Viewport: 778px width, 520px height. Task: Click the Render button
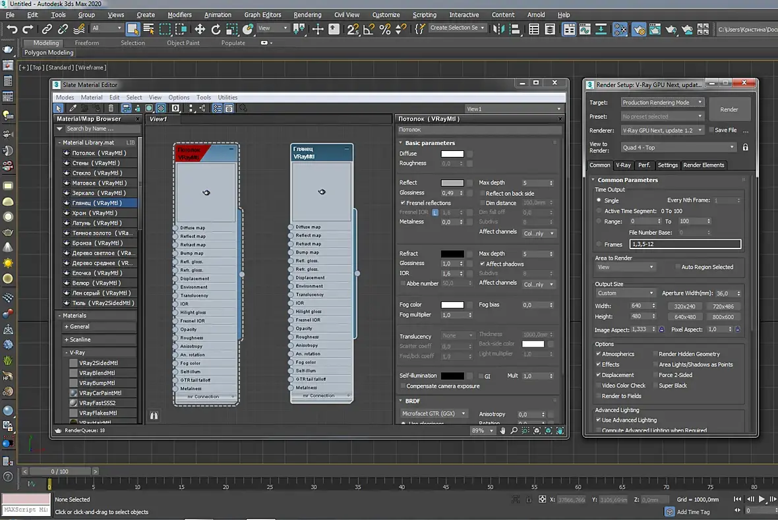click(729, 109)
